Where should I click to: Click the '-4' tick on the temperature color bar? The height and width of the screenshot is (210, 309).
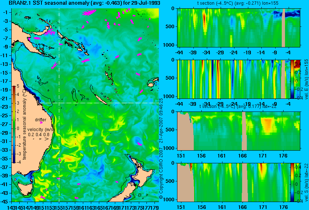point(18,162)
